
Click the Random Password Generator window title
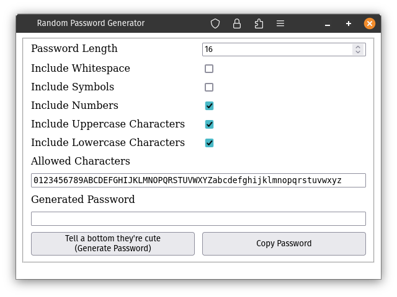click(91, 24)
